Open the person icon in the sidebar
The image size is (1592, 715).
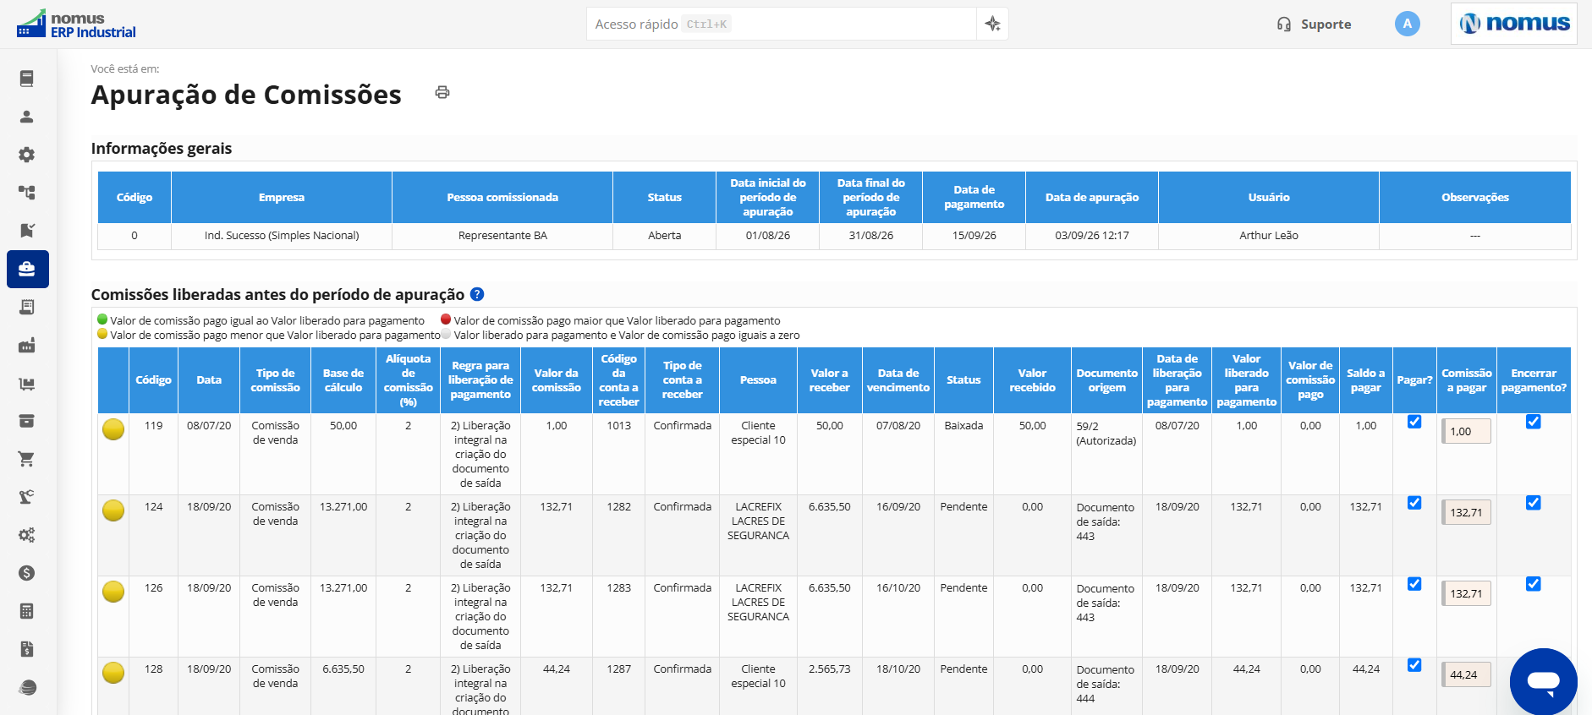[x=27, y=117]
